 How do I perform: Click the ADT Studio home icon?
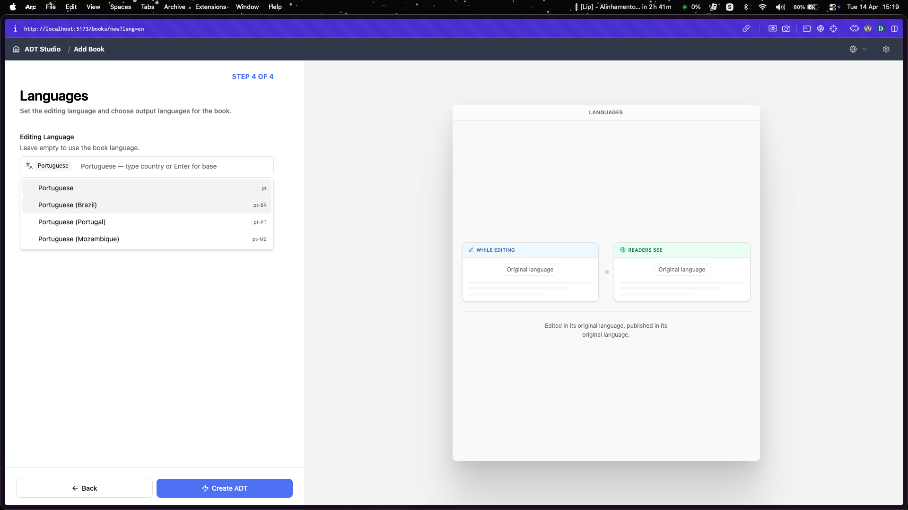[x=16, y=49]
